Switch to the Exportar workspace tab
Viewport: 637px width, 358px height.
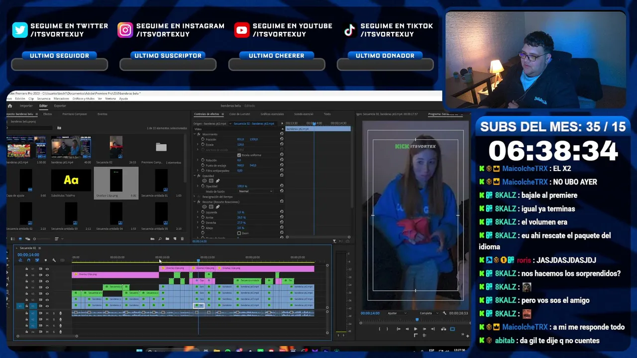coord(60,106)
